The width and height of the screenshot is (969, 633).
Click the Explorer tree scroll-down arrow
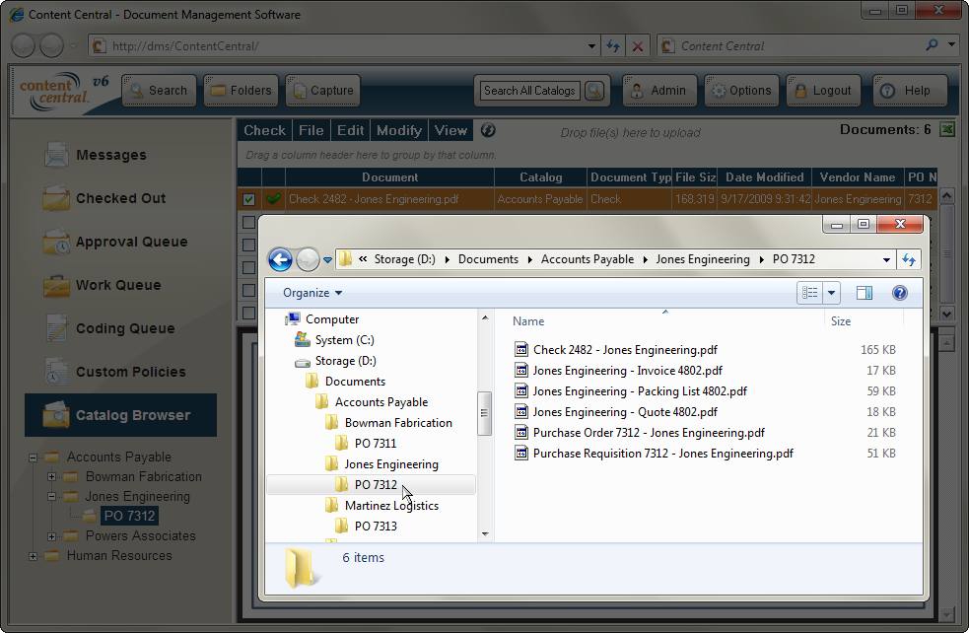pos(485,534)
